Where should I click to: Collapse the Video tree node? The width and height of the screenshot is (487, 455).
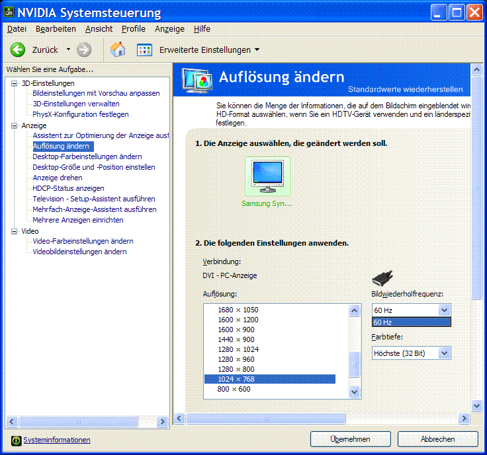[x=14, y=231]
